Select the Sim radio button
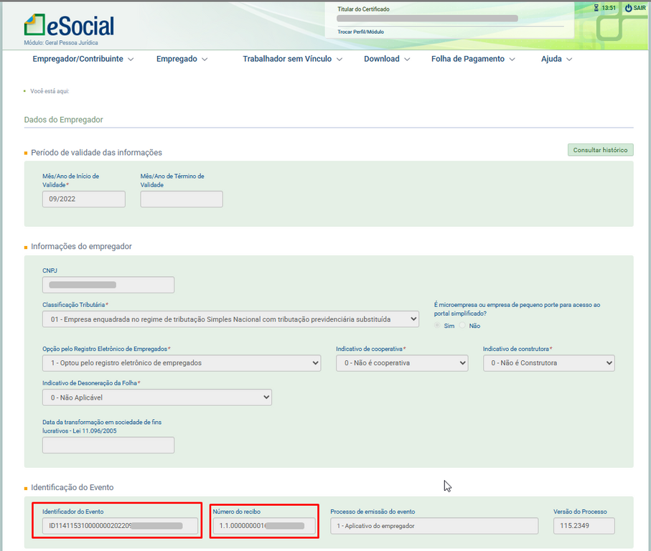 437,326
